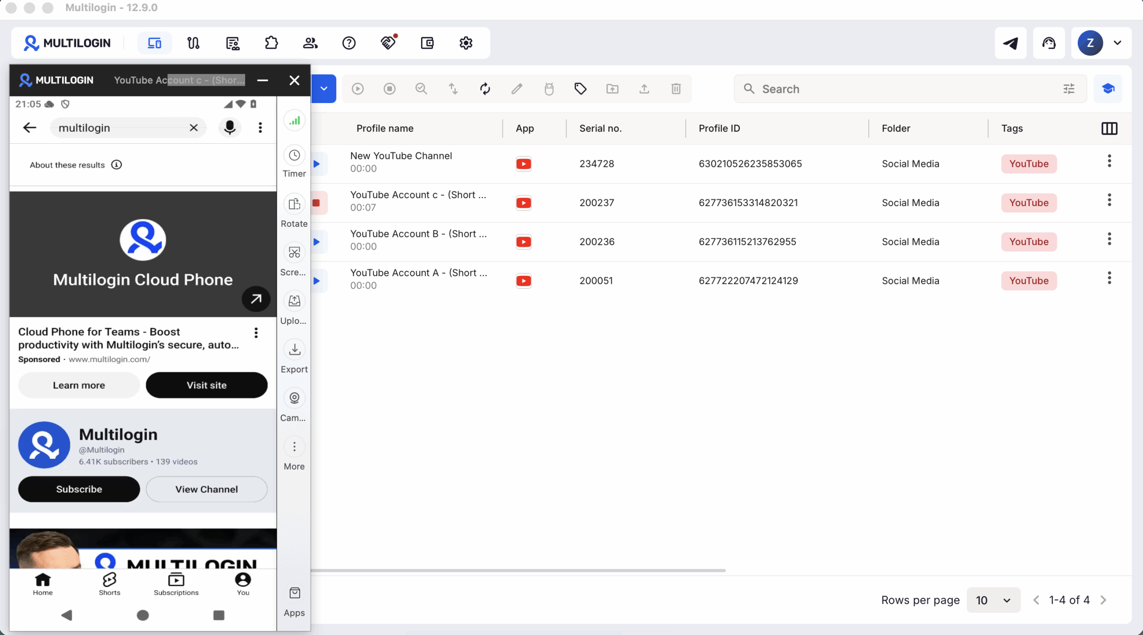Open row menu for New YouTube Channel
1143x635 pixels.
(1110, 161)
